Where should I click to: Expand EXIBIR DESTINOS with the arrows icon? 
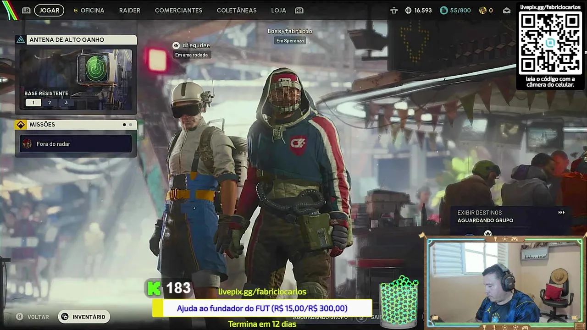(x=561, y=213)
